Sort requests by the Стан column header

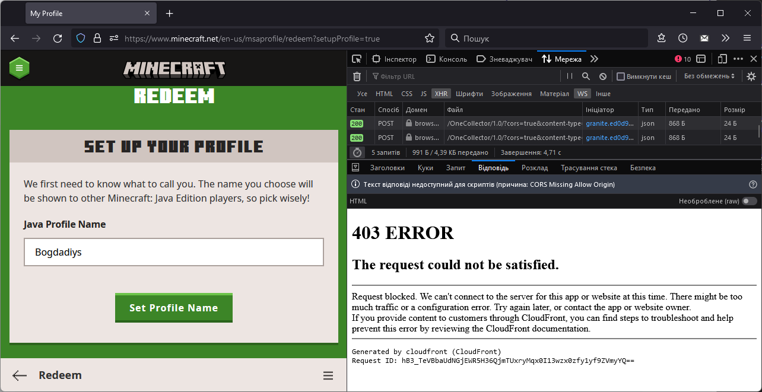[x=361, y=110]
